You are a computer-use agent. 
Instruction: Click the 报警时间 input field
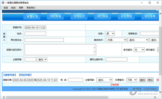(x=35, y=28)
